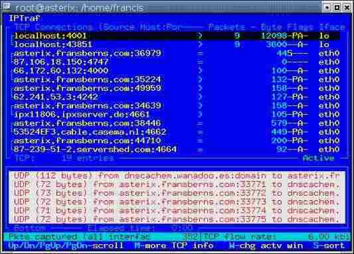The width and height of the screenshot is (354, 254).
Task: Click the lo interface of localhost:4001 row
Action: (324, 36)
